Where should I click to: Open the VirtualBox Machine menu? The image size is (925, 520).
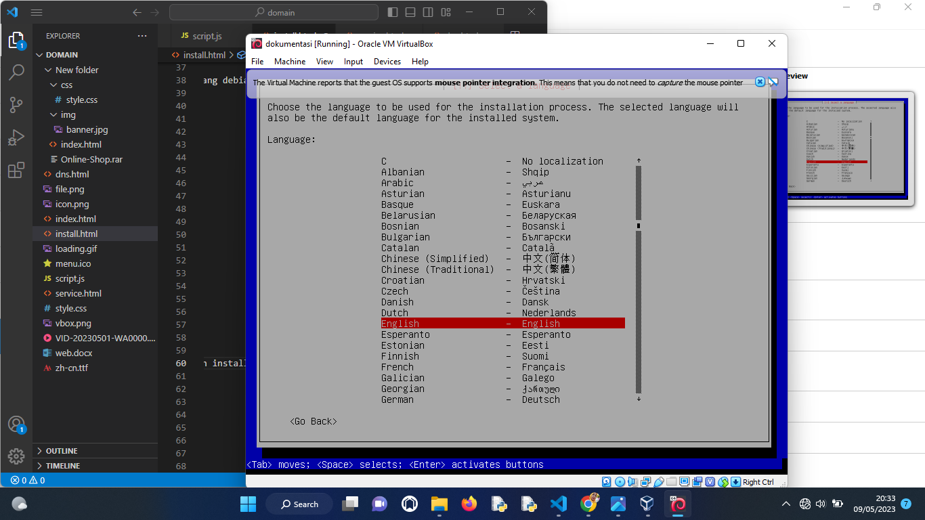click(290, 62)
